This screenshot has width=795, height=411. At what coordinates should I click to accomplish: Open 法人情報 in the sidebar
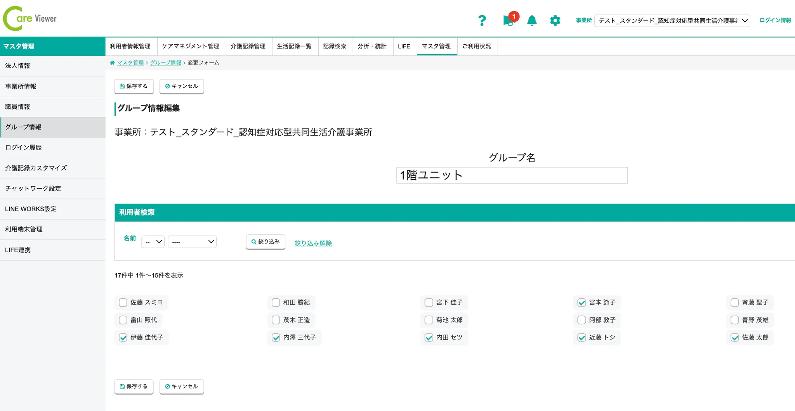(53, 66)
